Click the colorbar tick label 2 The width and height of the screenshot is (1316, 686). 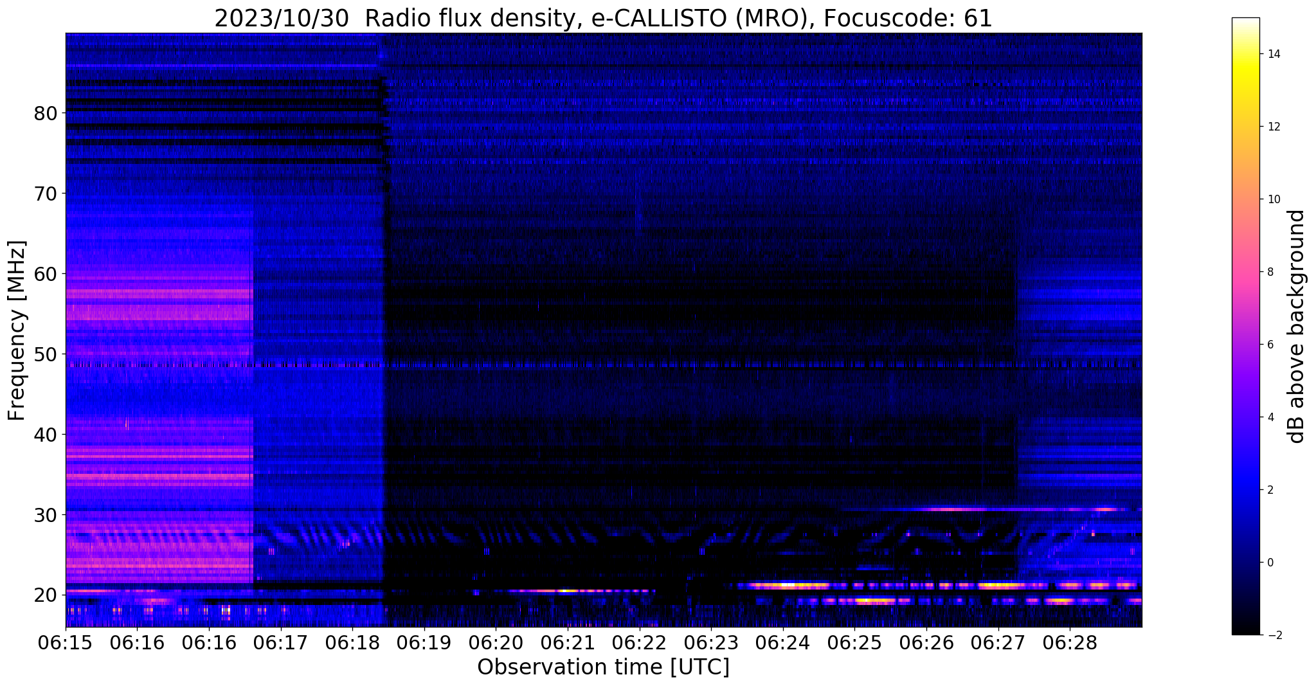[x=1269, y=490]
